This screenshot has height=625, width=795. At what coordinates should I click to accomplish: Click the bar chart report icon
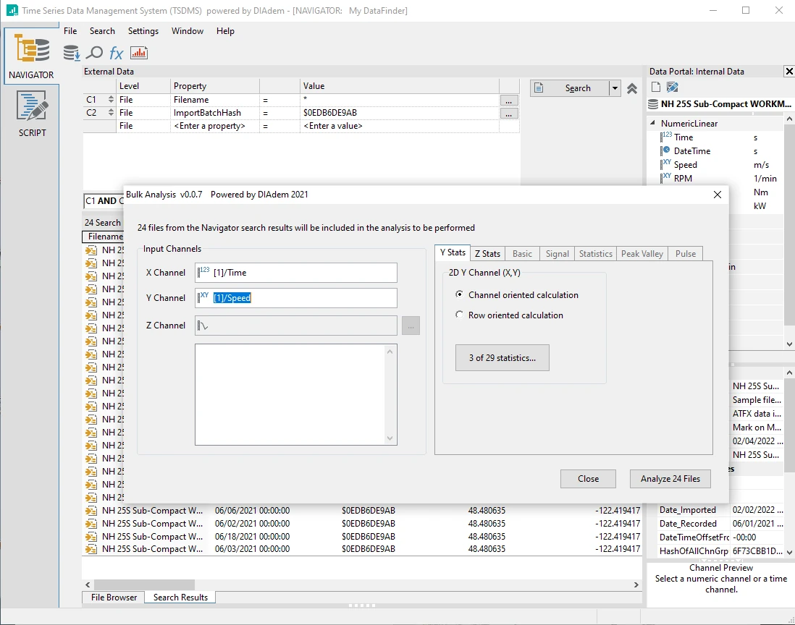click(138, 53)
